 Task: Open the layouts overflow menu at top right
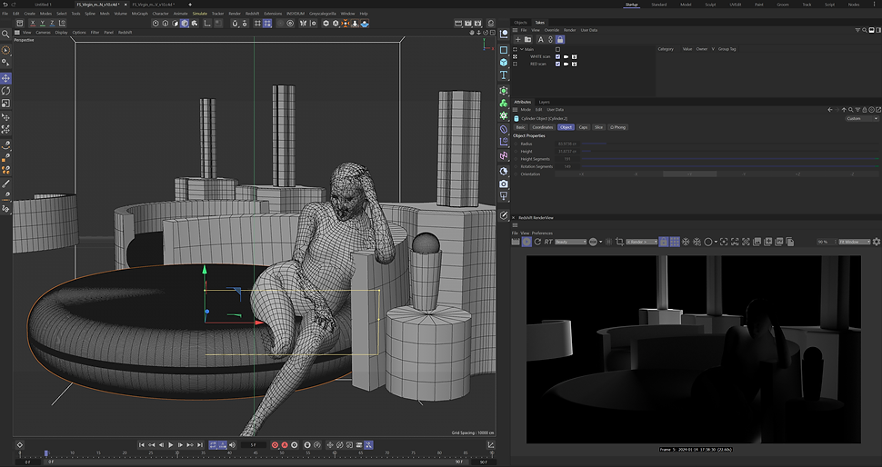875,5
